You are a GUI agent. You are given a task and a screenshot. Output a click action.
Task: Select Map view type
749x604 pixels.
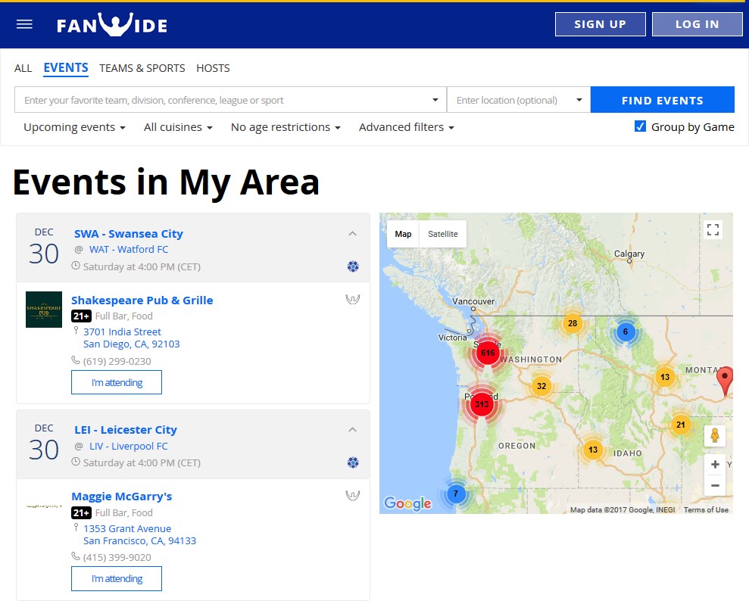[x=403, y=234]
